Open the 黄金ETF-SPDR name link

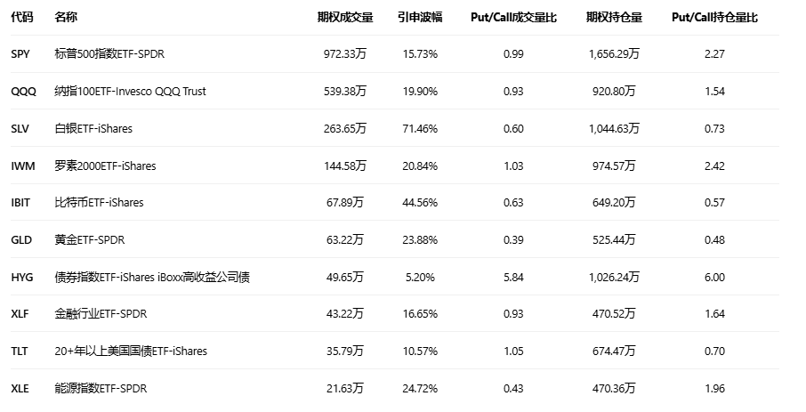(99, 240)
